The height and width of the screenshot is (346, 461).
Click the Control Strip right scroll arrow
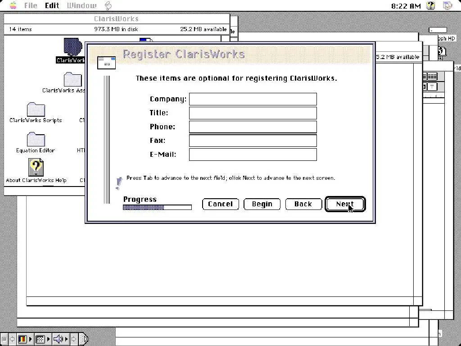pos(74,339)
